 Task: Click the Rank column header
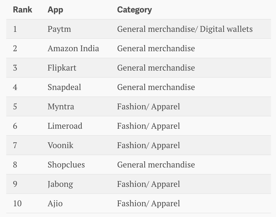pos(22,10)
